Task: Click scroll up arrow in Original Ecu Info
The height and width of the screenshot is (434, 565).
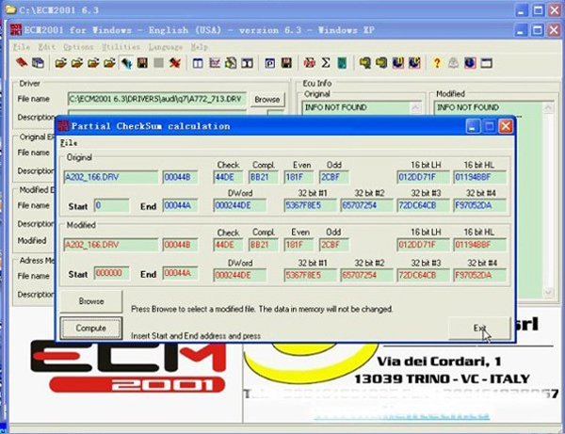Action: pyautogui.click(x=415, y=107)
